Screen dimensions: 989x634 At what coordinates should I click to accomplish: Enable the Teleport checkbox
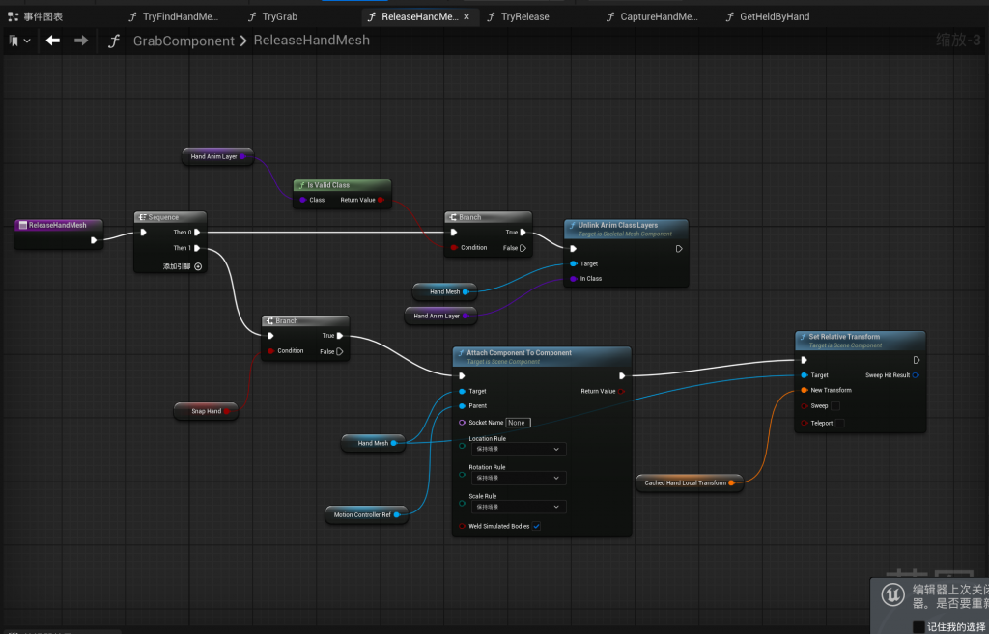(x=839, y=423)
